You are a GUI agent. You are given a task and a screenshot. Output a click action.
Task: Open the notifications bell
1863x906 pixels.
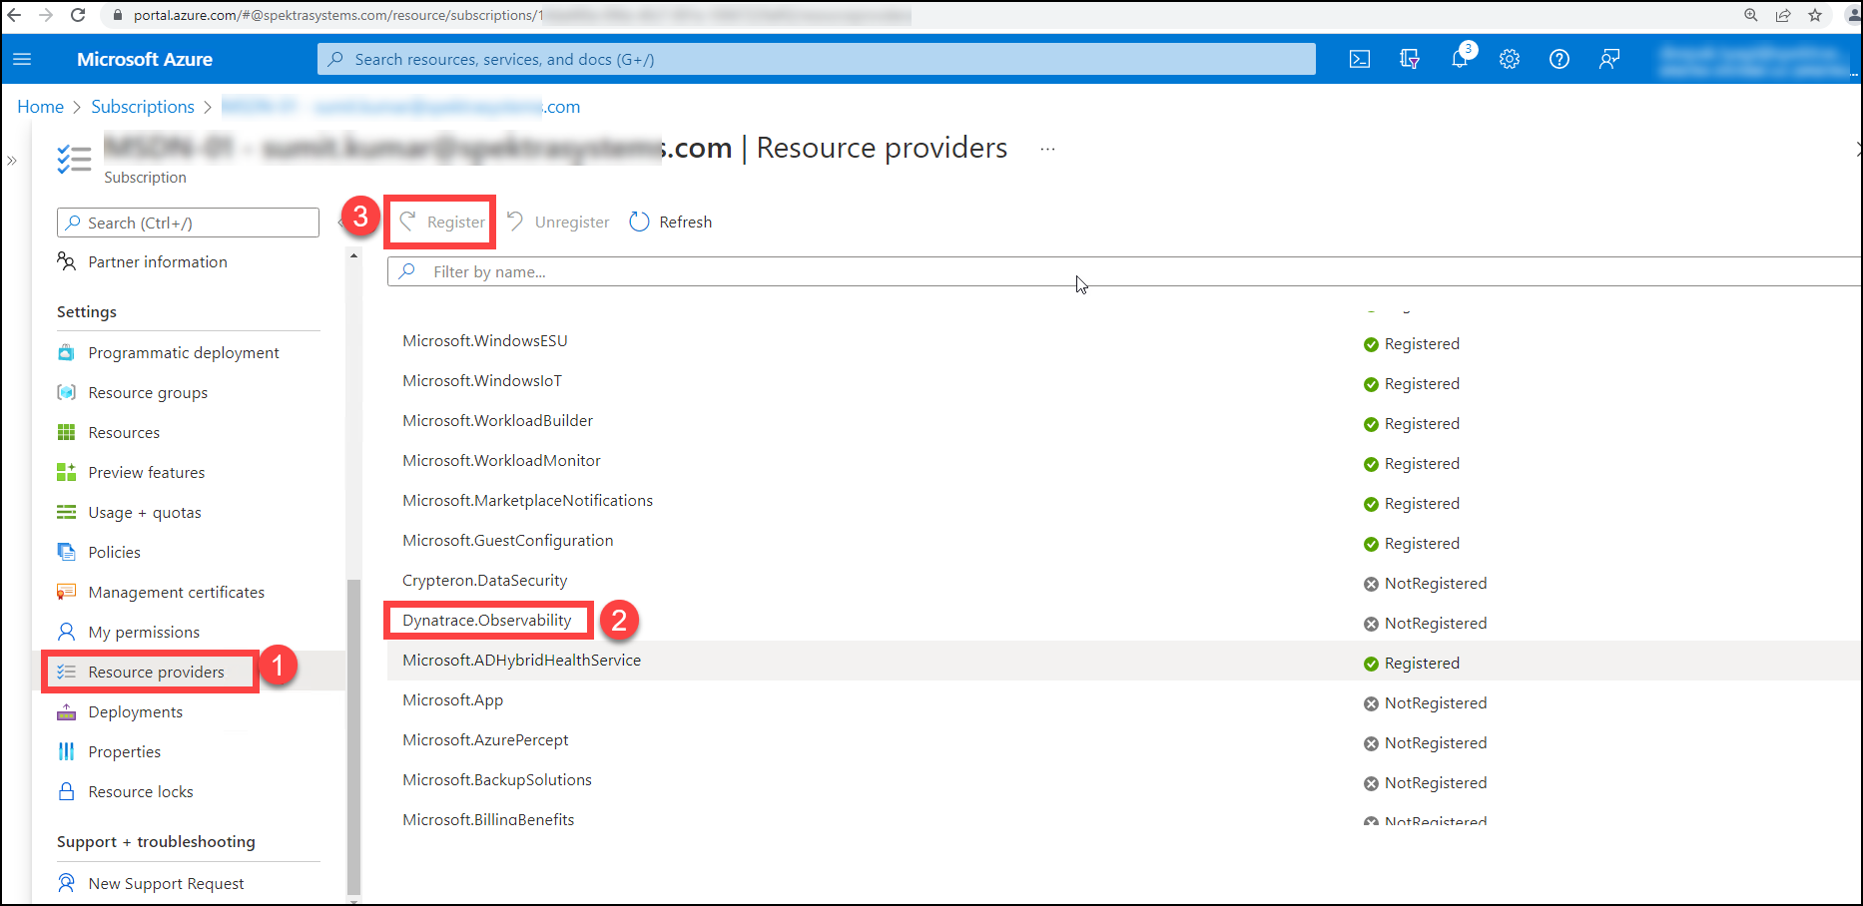(1460, 60)
